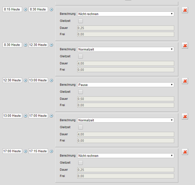Delete the 12:30–13:00 Pause row

(x=185, y=81)
